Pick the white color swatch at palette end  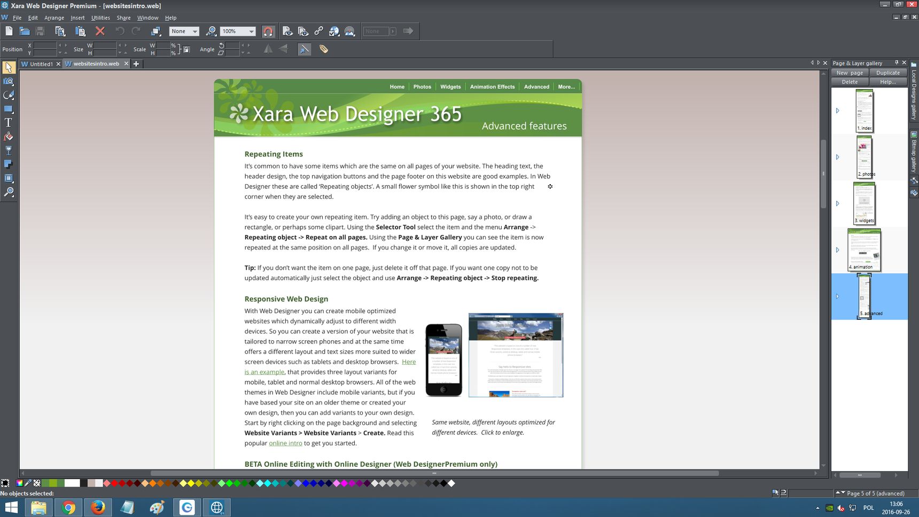click(451, 483)
